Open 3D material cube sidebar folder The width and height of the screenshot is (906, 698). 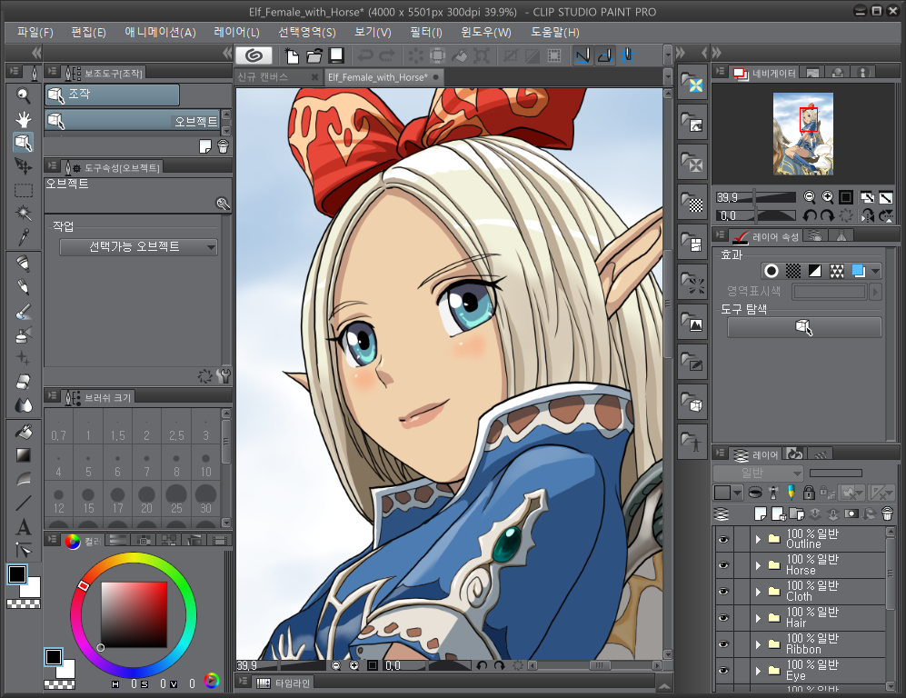point(692,402)
